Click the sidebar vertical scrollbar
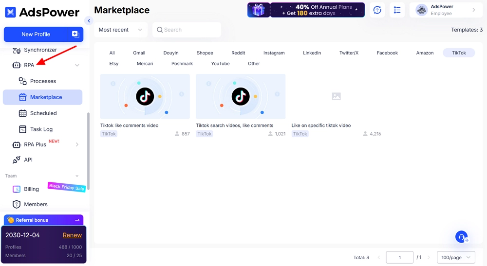Viewport: 487px width, 266px height. 88,151
